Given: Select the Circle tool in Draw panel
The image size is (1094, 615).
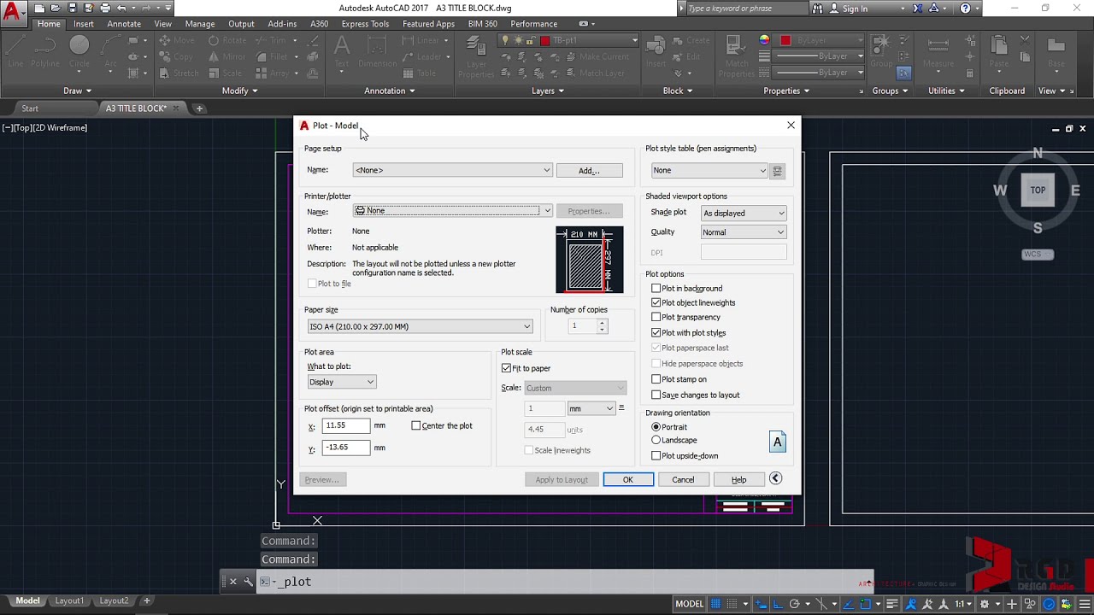Looking at the screenshot, I should point(79,52).
